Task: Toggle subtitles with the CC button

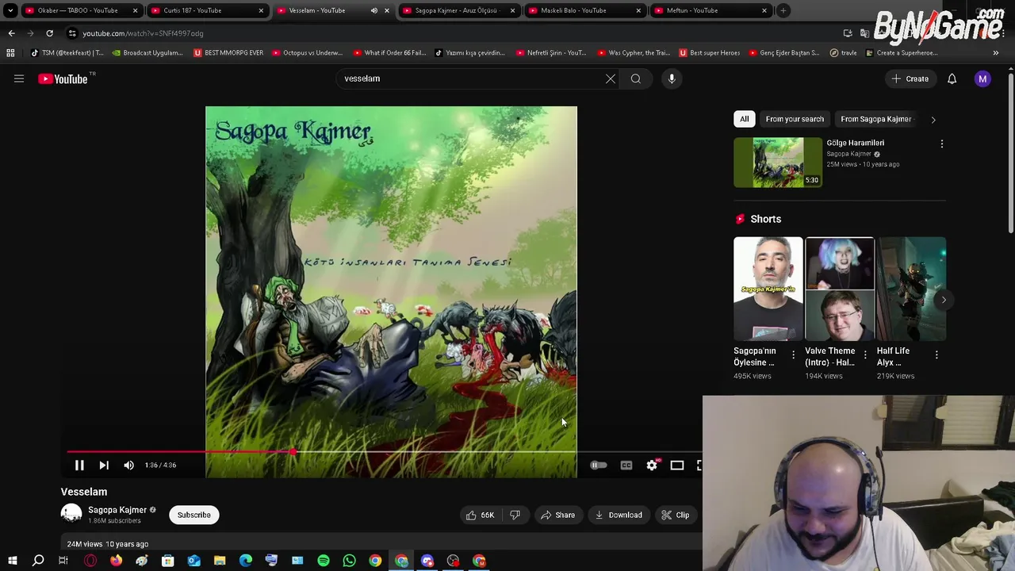Action: click(626, 466)
